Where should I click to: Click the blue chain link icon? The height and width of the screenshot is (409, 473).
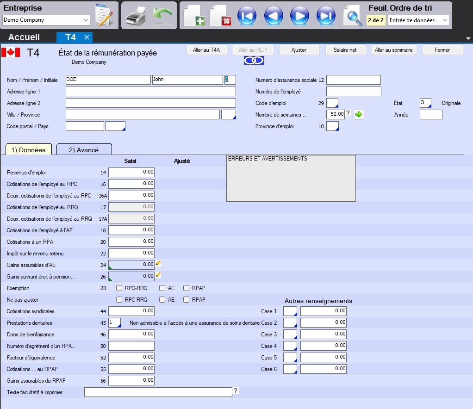254,61
